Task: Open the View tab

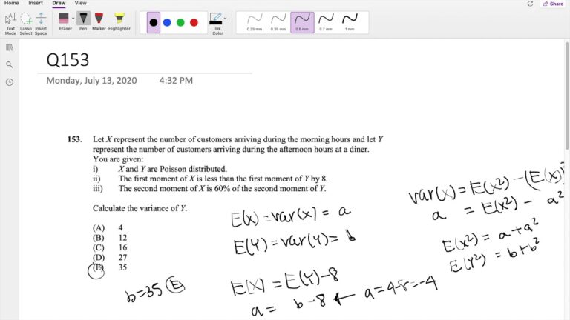Action: 80,3
